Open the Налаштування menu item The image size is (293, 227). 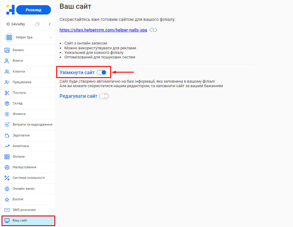(x=24, y=167)
